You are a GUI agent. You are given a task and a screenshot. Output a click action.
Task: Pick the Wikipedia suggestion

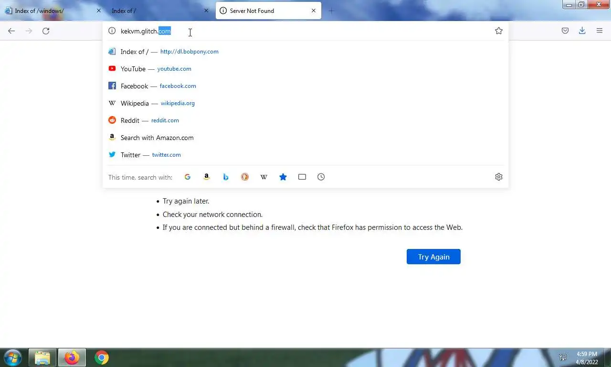pos(305,103)
